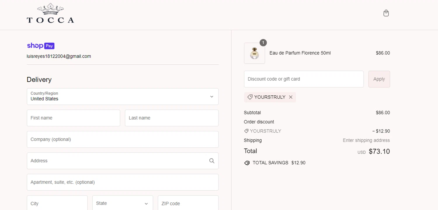Screen dimensions: 438x210
Task: Click the Subtotal label
Action: pyautogui.click(x=252, y=113)
